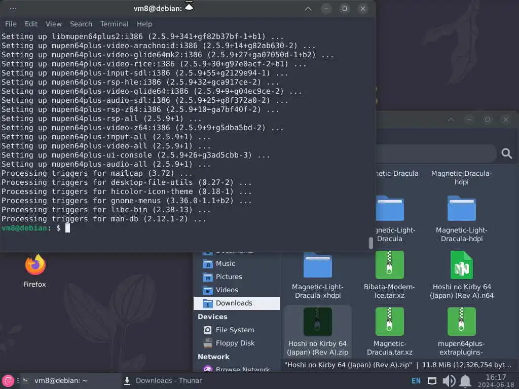This screenshot has height=389, width=519.
Task: Open Firefox from the desktop icon
Action: click(x=35, y=270)
